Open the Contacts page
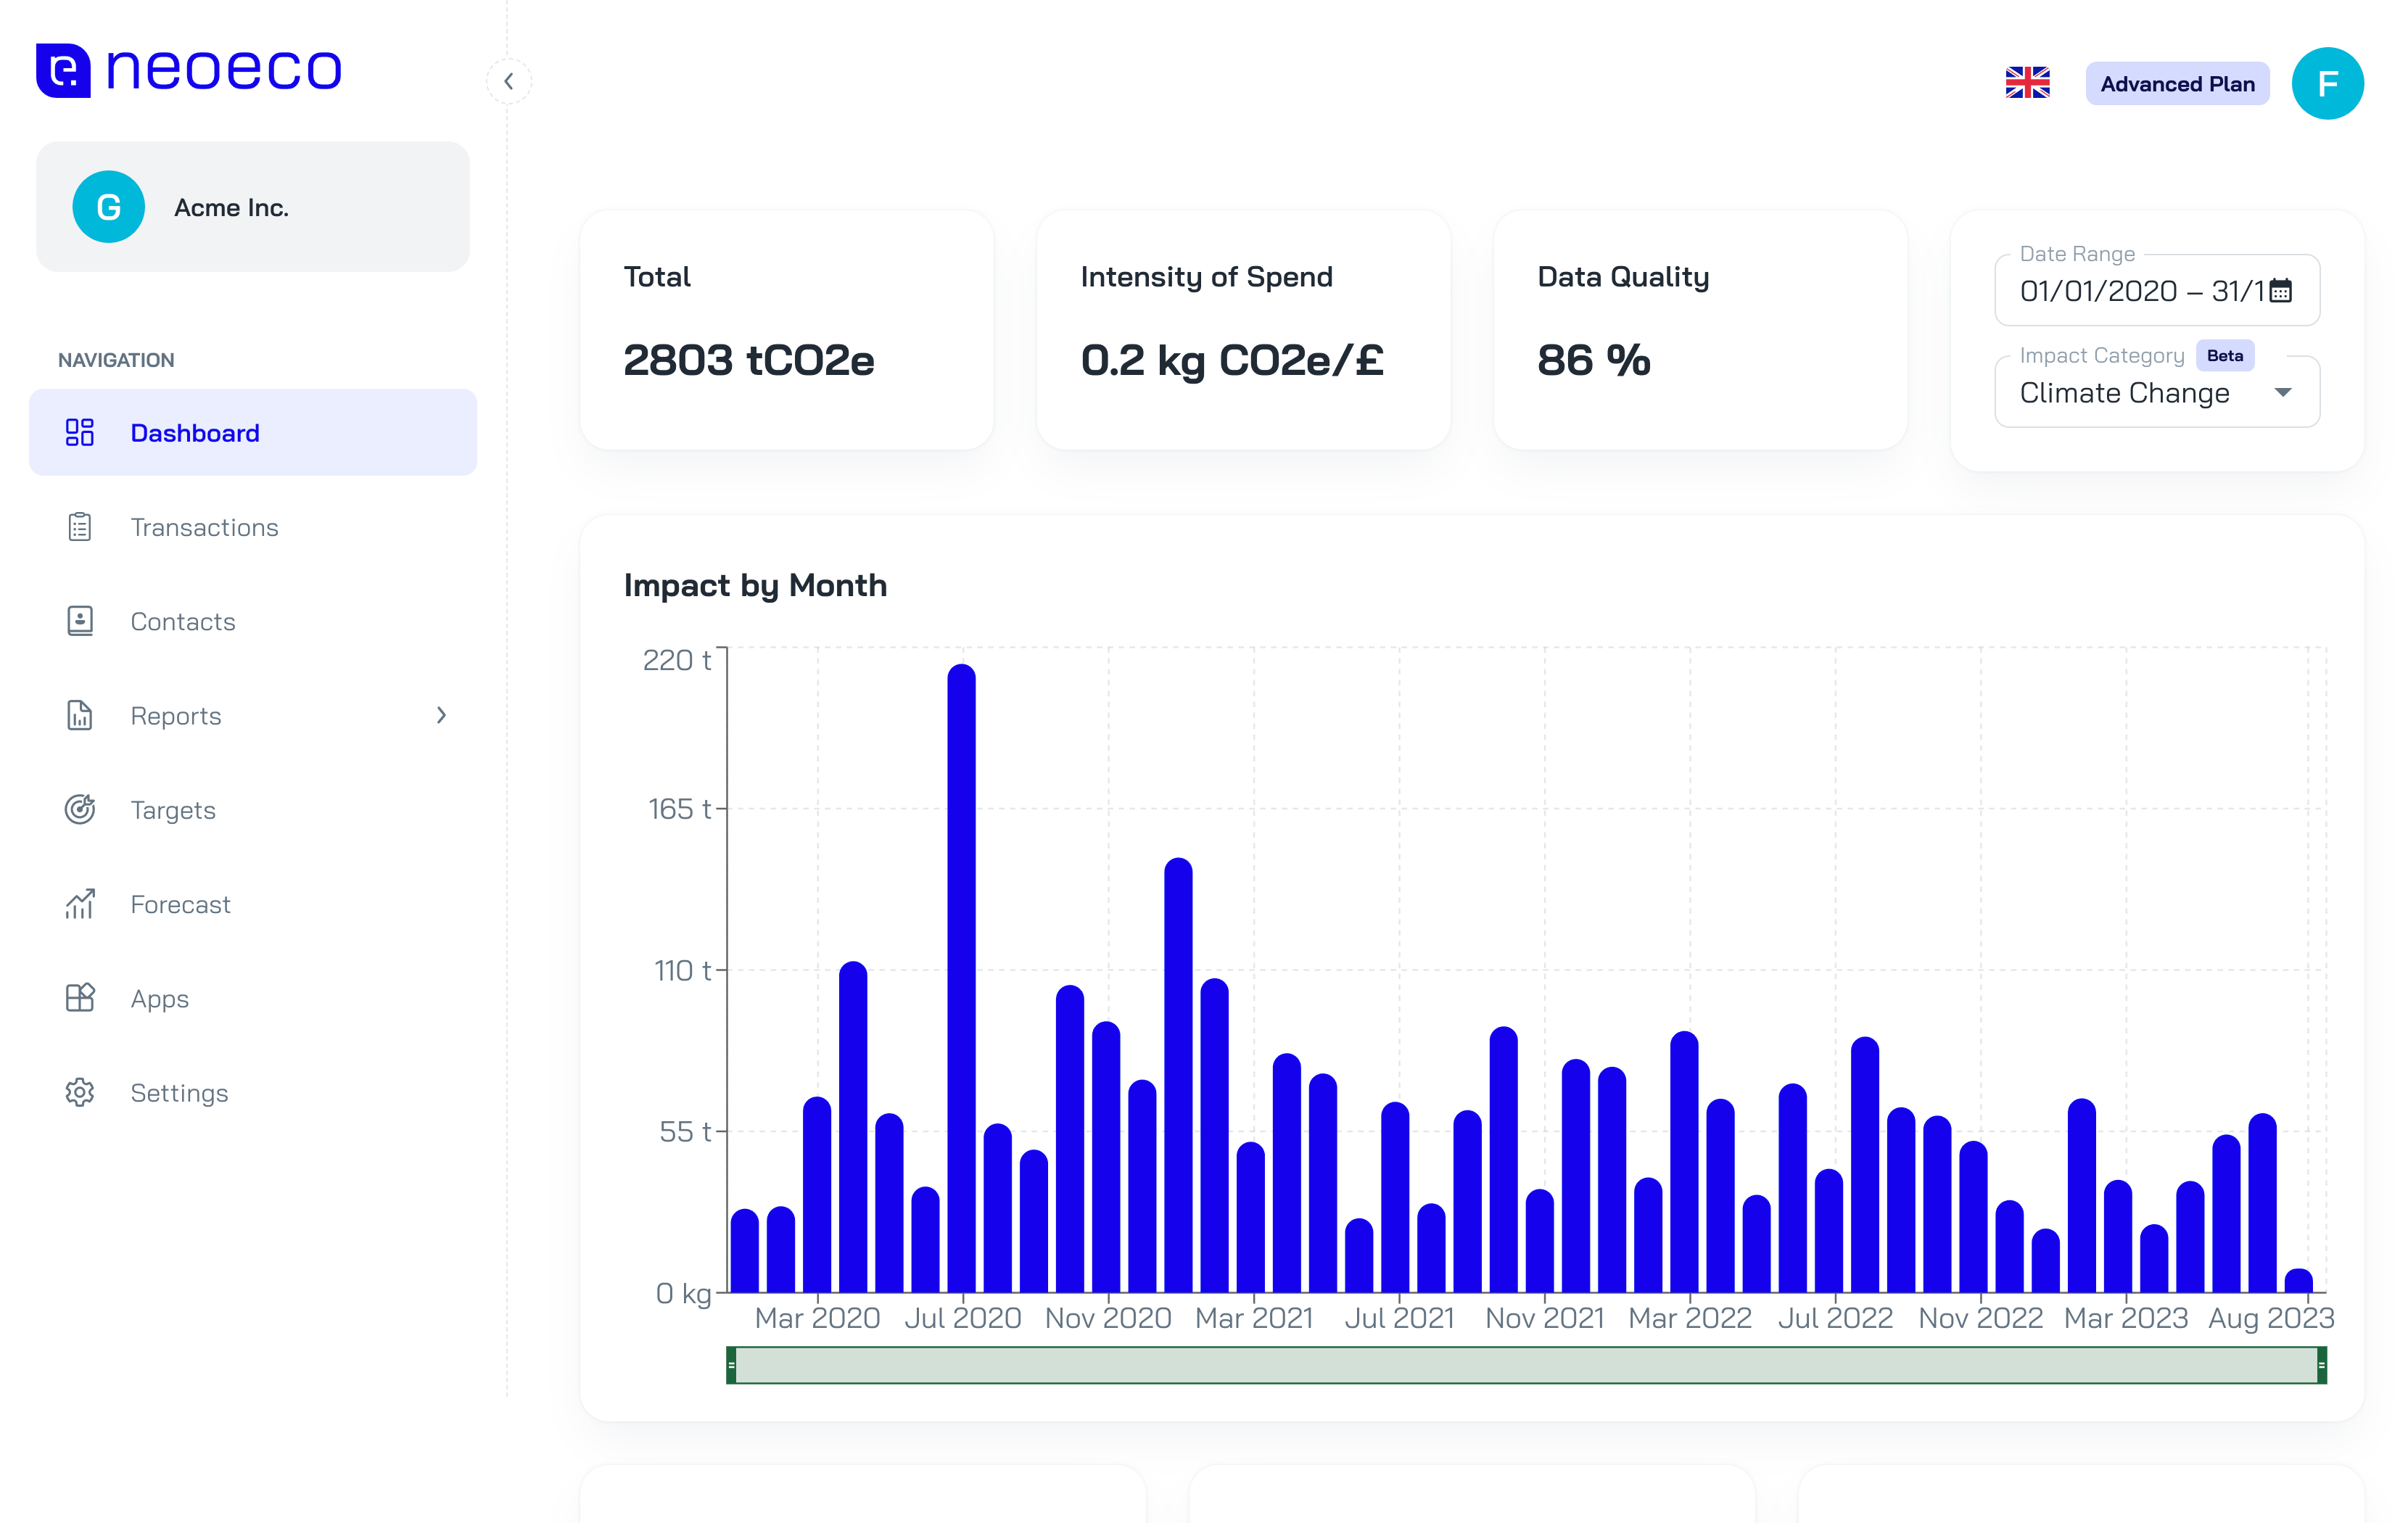Screen dimensions: 2408x1523 click(253, 621)
